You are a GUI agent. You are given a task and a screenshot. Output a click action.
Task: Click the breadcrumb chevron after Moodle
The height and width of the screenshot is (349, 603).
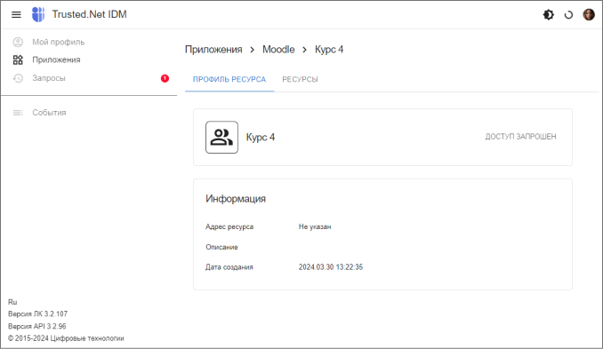(304, 50)
